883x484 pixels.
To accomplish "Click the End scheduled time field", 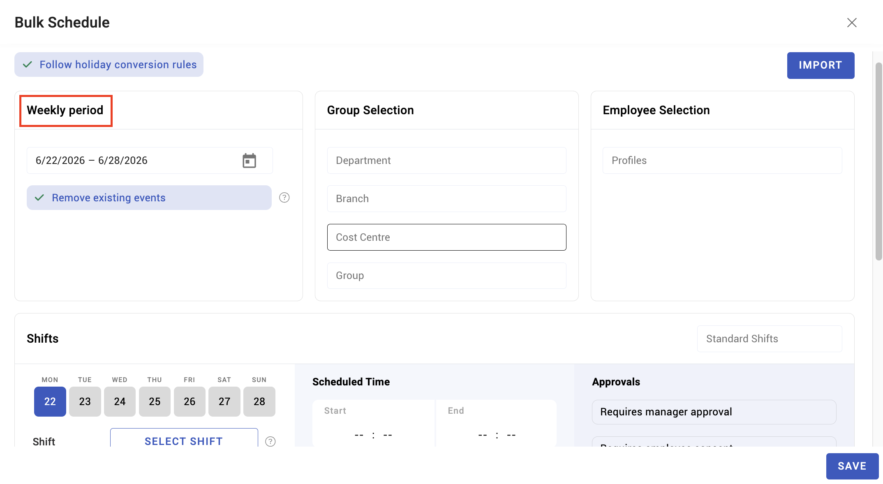I will click(497, 423).
